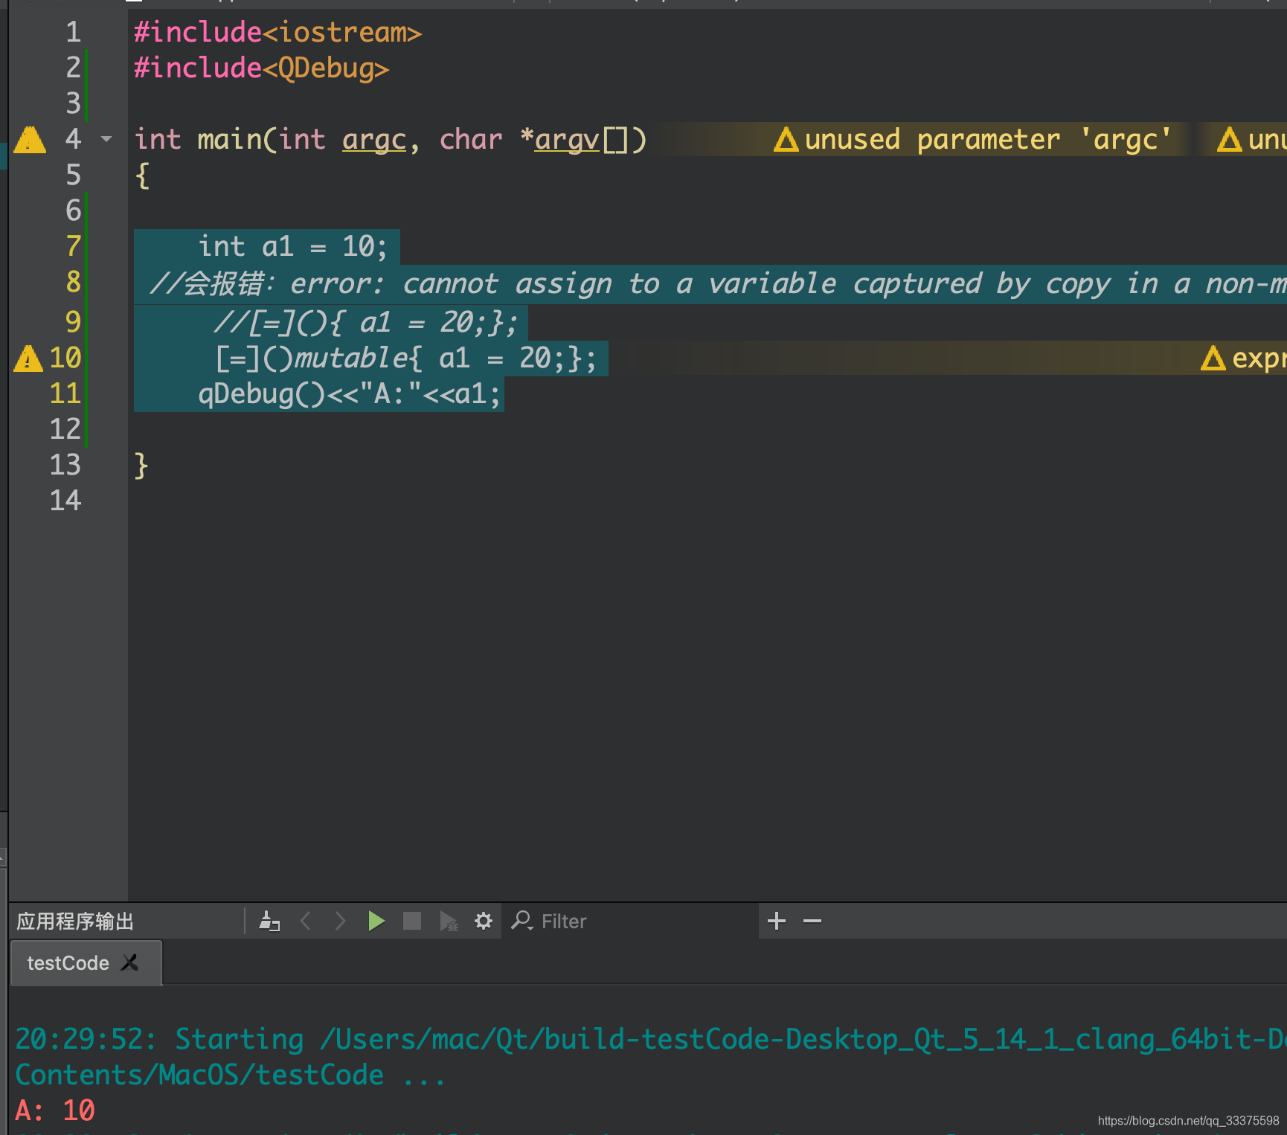Collapse the main function fold arrow
The width and height of the screenshot is (1287, 1135).
(106, 139)
